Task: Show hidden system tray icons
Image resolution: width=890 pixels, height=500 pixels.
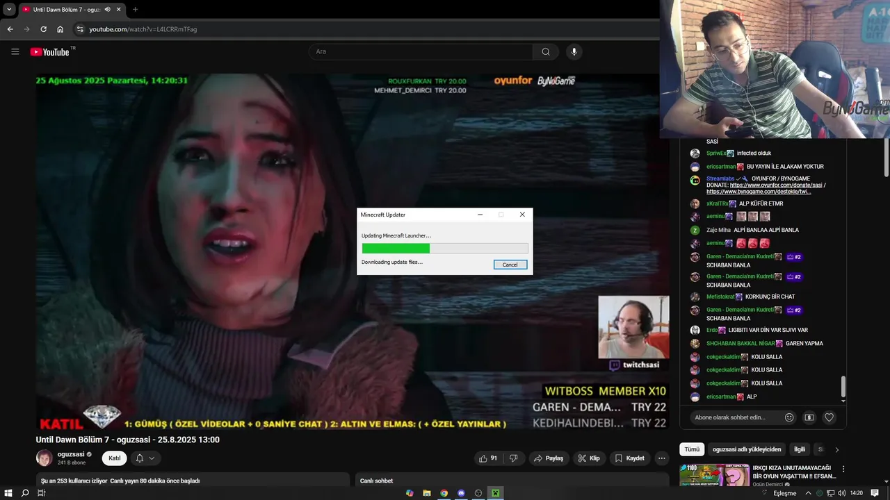Action: coord(808,493)
